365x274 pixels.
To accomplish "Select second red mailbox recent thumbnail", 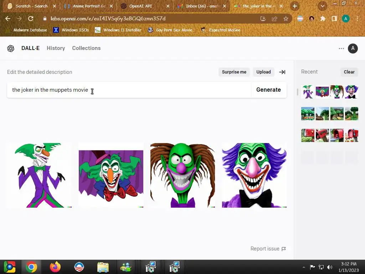I will point(322,135).
